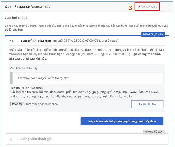Click the 'Chưa có tệp nào được chọn' file status text
Screen dimensions: 175x147
pyautogui.click(x=41, y=104)
